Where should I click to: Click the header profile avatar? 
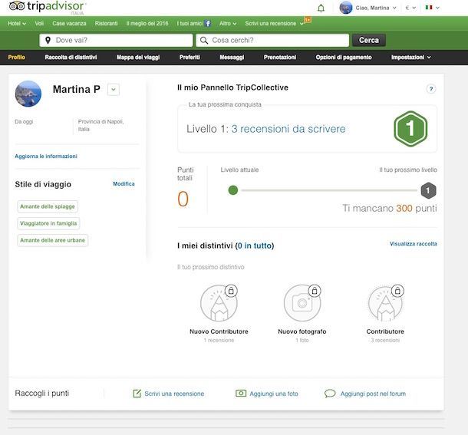(345, 8)
